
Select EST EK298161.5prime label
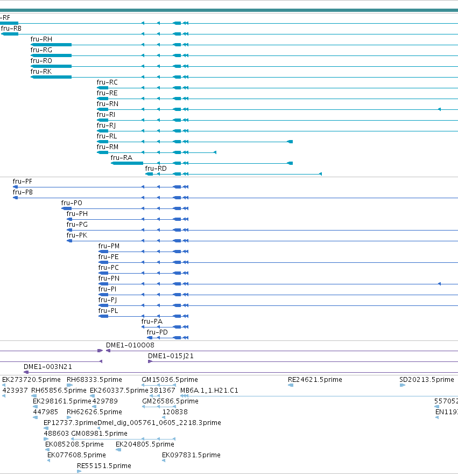(62, 401)
